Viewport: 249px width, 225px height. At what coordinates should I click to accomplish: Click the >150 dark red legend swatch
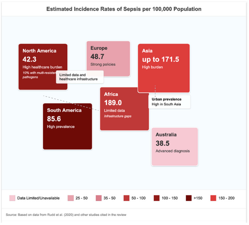pos(189,198)
